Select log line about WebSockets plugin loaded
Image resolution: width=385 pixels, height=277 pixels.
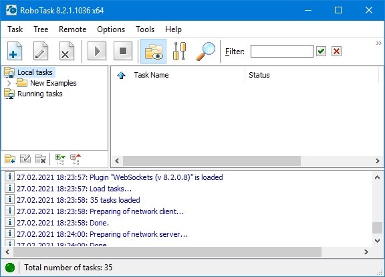pyautogui.click(x=120, y=177)
